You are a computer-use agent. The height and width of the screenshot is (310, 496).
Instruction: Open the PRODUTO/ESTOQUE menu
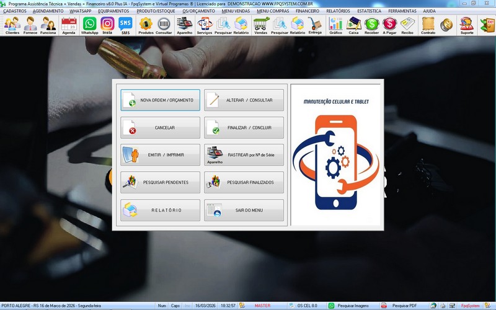tap(156, 11)
